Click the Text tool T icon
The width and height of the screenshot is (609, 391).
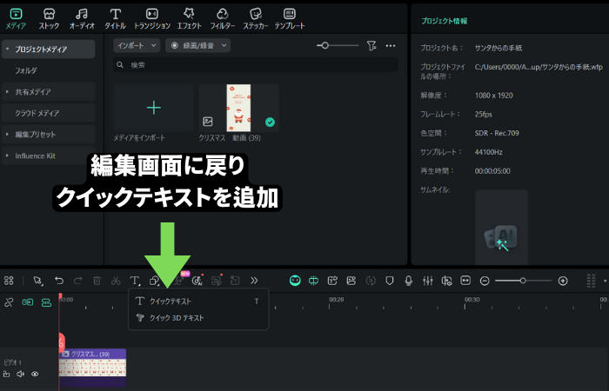point(134,281)
